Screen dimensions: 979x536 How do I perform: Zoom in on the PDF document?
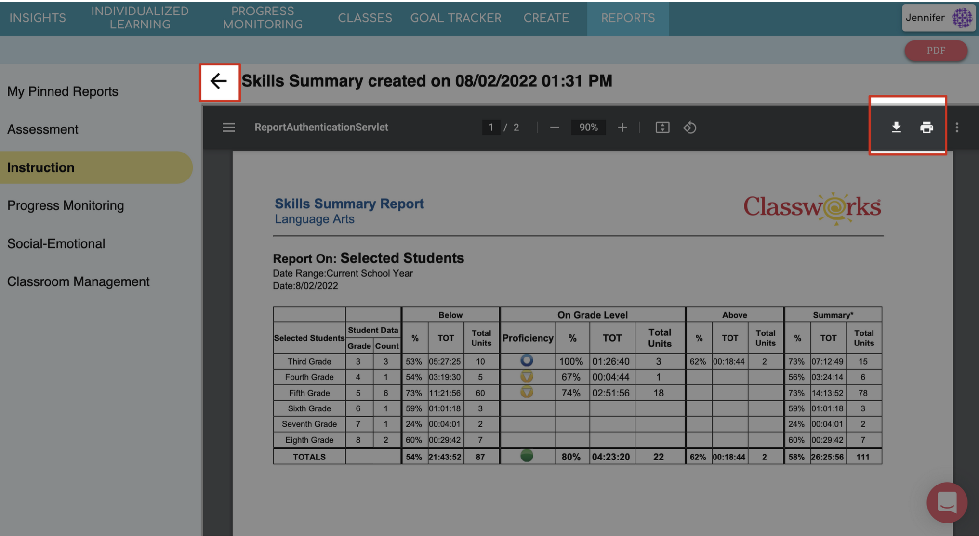click(x=622, y=128)
